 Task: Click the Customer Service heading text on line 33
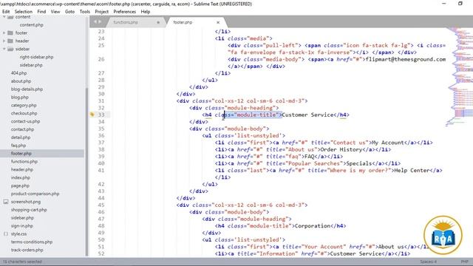pos(307,115)
